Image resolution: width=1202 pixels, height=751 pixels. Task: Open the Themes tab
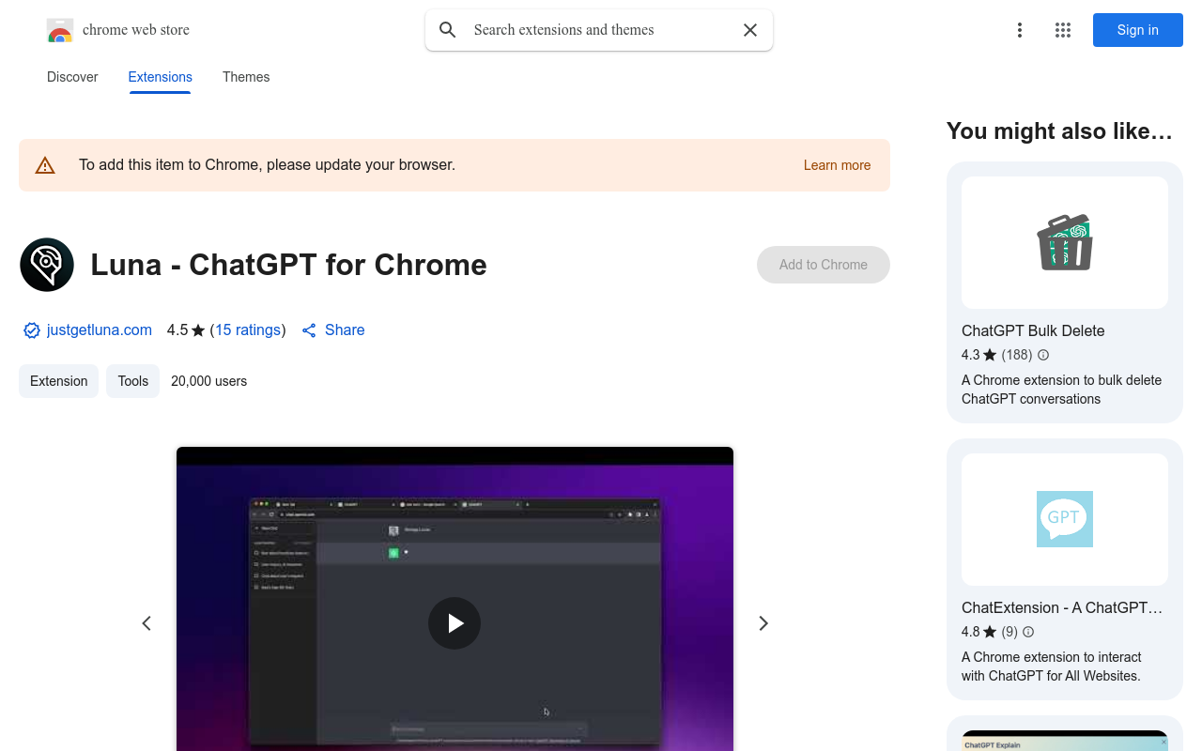(246, 77)
